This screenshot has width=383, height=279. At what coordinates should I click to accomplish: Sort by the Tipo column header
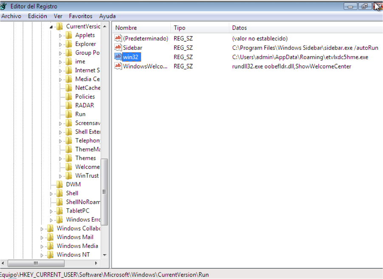click(200, 28)
